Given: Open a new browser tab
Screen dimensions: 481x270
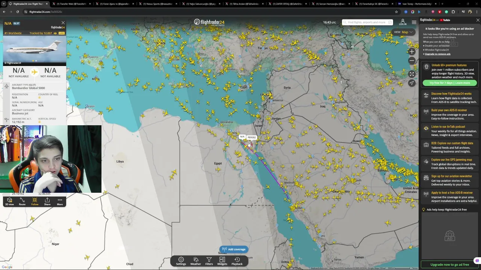Looking at the screenshot, I should point(442,4).
